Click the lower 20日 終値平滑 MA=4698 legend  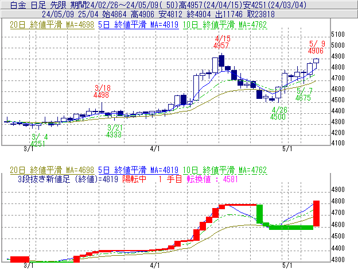(52, 170)
